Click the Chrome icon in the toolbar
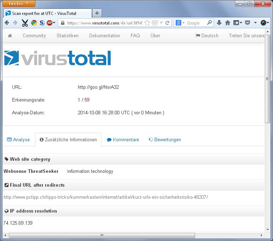The image size is (273, 241). pos(34,23)
